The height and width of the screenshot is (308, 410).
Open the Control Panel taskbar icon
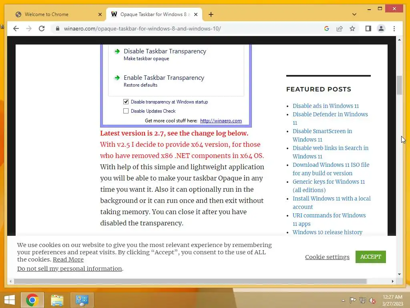coord(82,300)
